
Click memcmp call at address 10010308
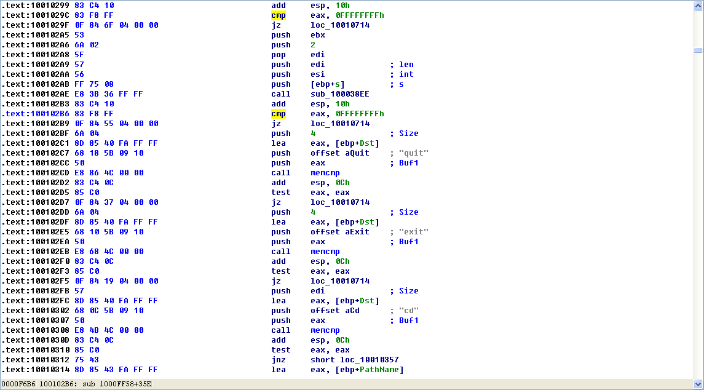point(325,330)
